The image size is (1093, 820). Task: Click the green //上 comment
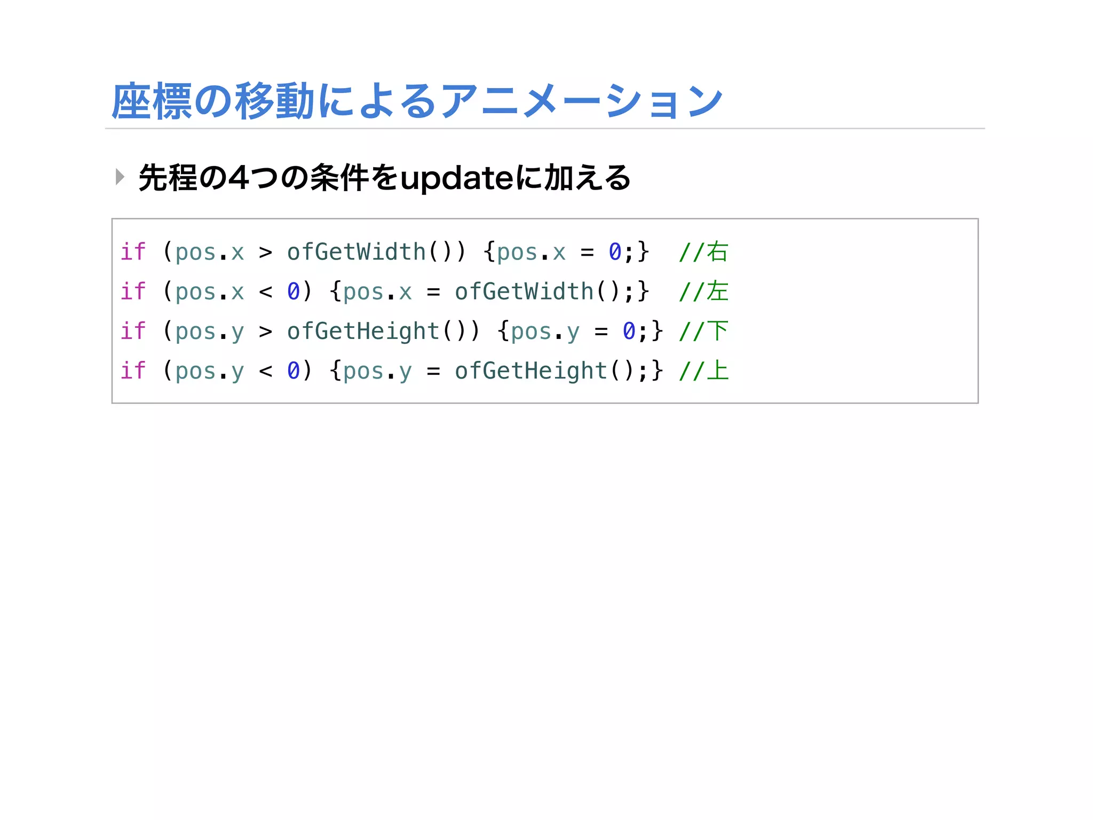tap(703, 370)
